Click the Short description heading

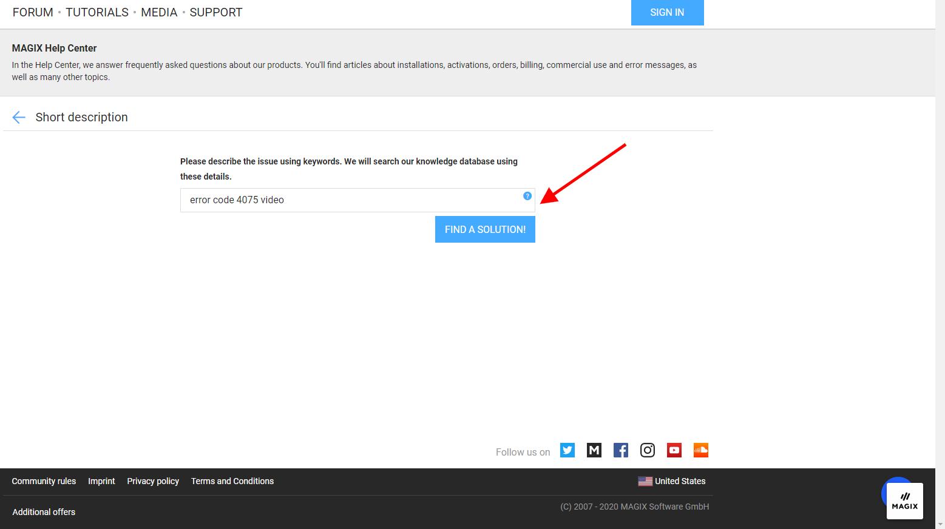[x=81, y=117]
